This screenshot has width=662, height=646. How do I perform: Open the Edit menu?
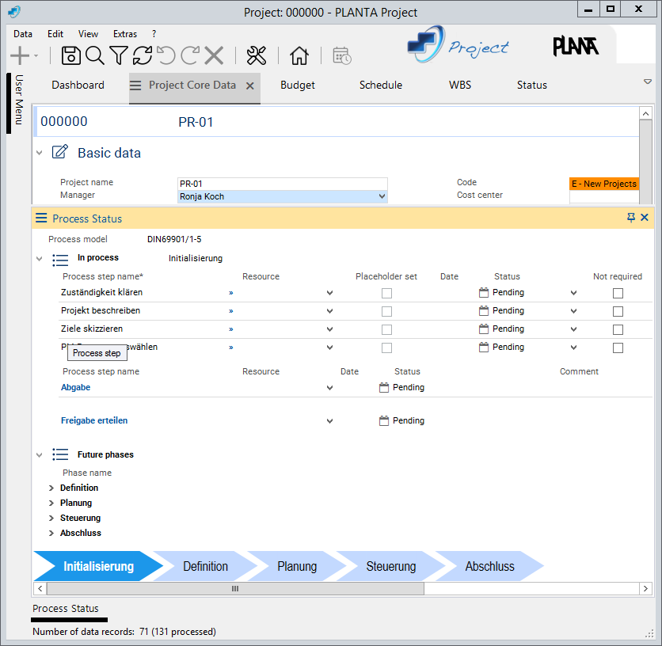[x=55, y=34]
